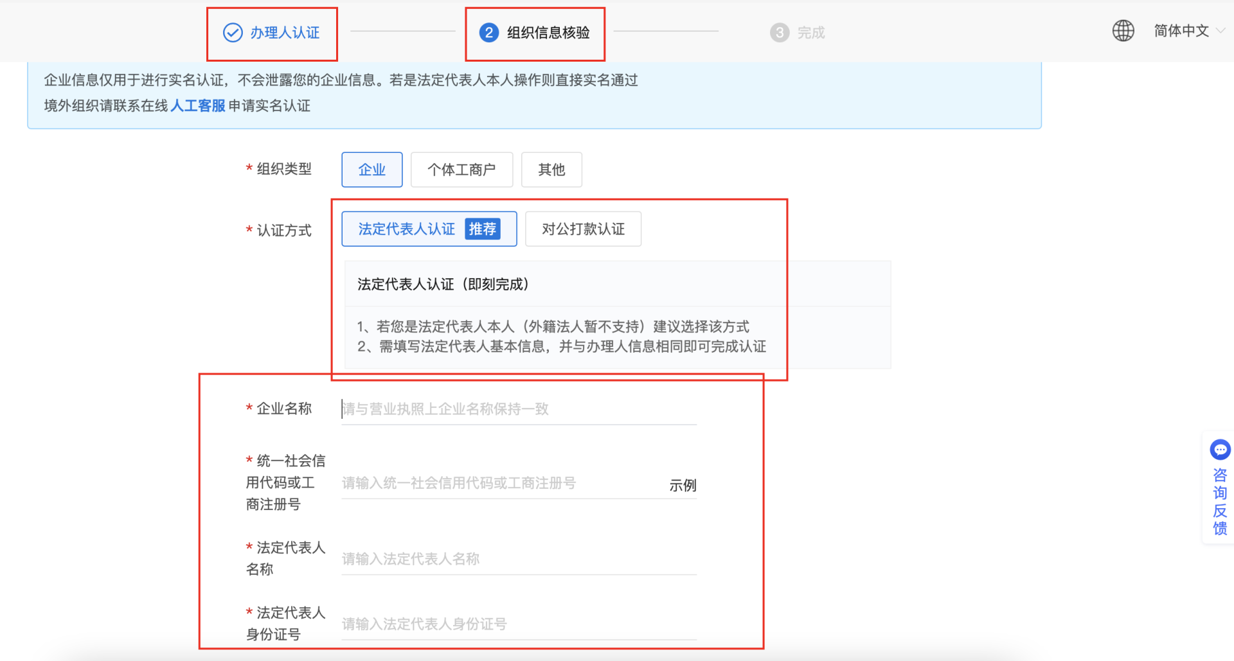The height and width of the screenshot is (661, 1234).
Task: Select 企业 organization type
Action: pyautogui.click(x=371, y=170)
